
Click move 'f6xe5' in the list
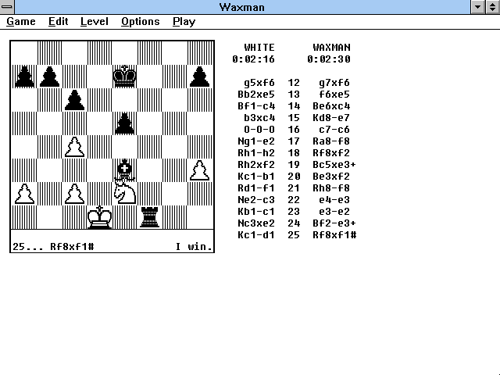tap(334, 95)
